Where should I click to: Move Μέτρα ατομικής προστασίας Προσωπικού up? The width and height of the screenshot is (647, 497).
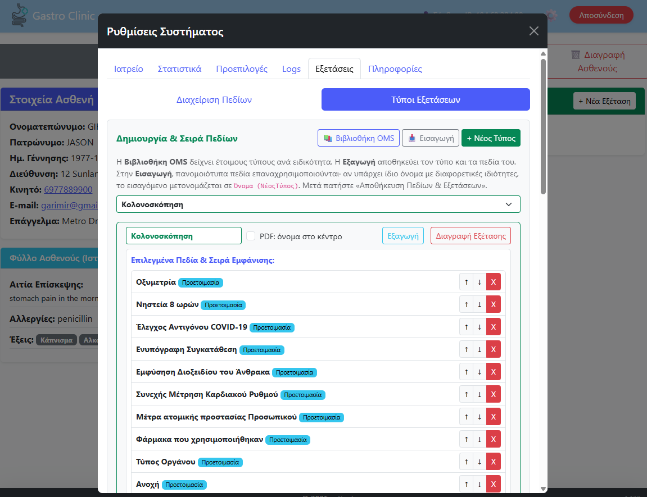pos(466,417)
